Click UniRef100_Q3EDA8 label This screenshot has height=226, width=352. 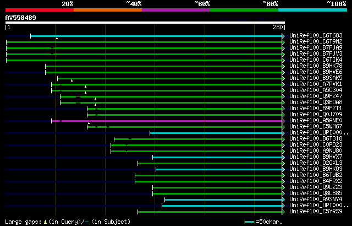tap(316, 103)
